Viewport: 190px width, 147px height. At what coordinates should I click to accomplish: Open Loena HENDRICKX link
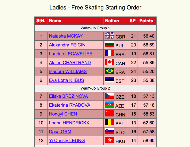point(69,123)
